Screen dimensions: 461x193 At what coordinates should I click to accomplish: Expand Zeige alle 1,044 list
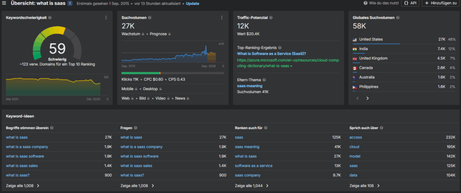[252, 186]
